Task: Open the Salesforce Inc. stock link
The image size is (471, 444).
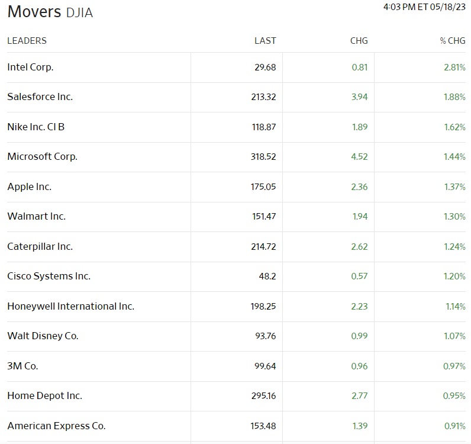Action: tap(40, 97)
